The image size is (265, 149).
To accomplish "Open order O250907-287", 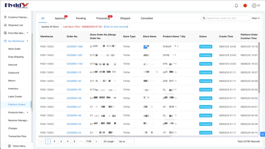I will [75, 55].
